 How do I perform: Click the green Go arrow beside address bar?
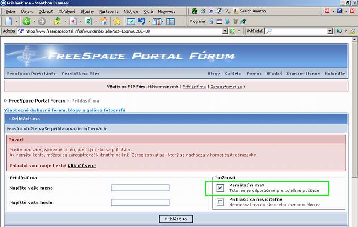pos(232,31)
